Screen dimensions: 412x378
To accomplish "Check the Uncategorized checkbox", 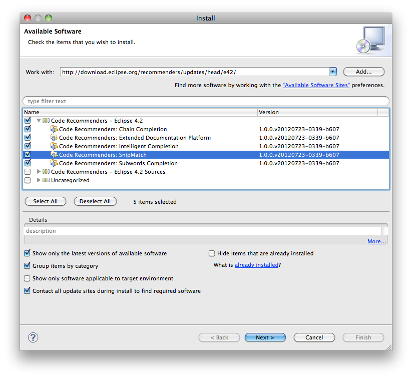I will 28,180.
